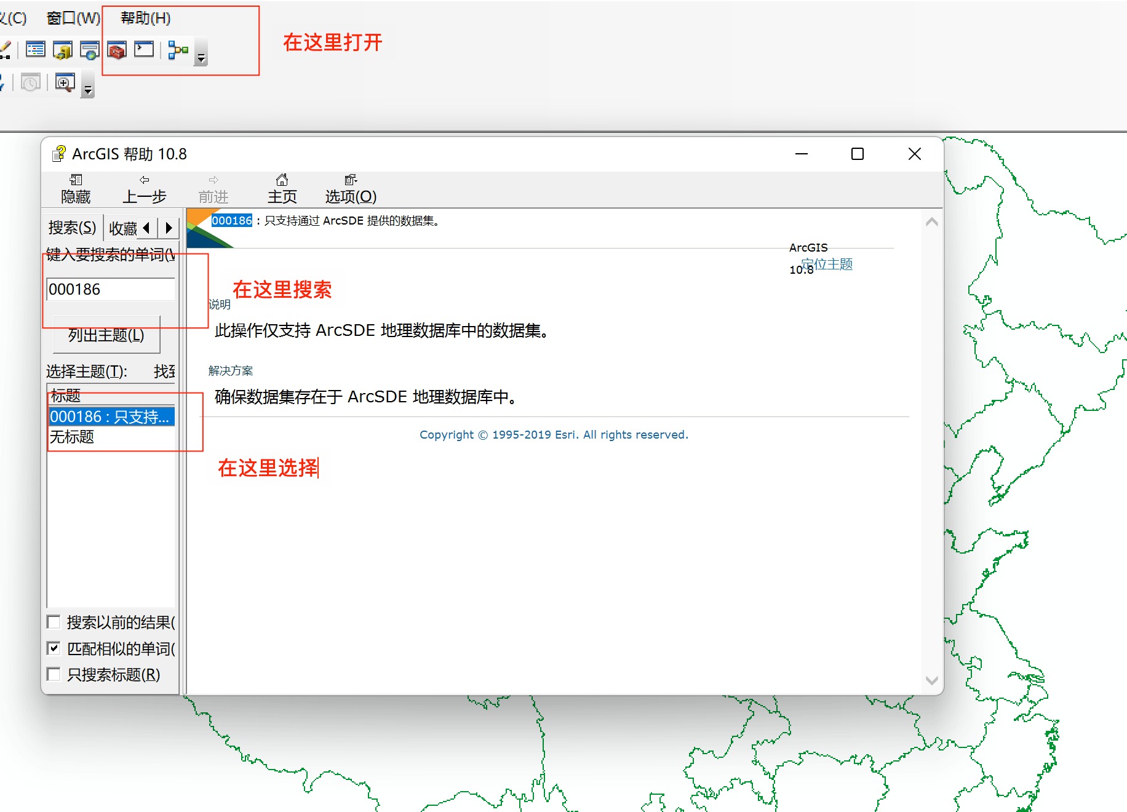Open the Python window
Screen dimensions: 1127x812
click(x=143, y=50)
